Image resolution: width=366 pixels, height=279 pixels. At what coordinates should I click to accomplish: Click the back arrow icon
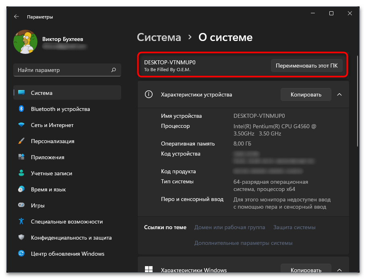click(17, 16)
